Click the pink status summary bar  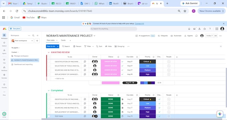[x=110, y=83]
